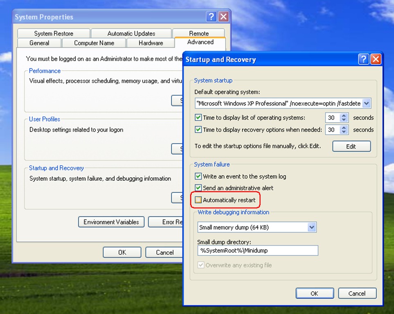Uncheck Write an event to the system log
The height and width of the screenshot is (314, 394).
198,176
